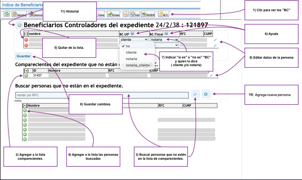Remove the first person with red minus
302x180 pixels.
pos(26,40)
